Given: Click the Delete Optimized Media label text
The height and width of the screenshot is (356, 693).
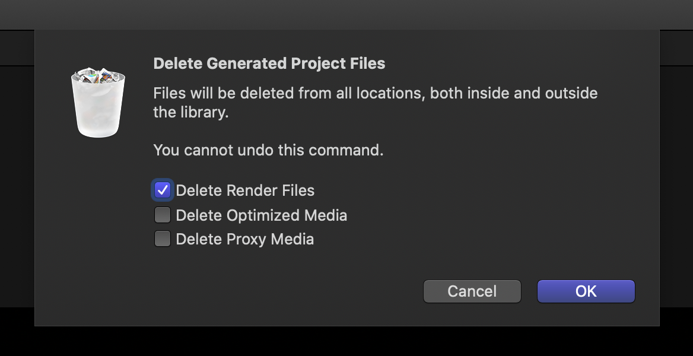Looking at the screenshot, I should [262, 215].
